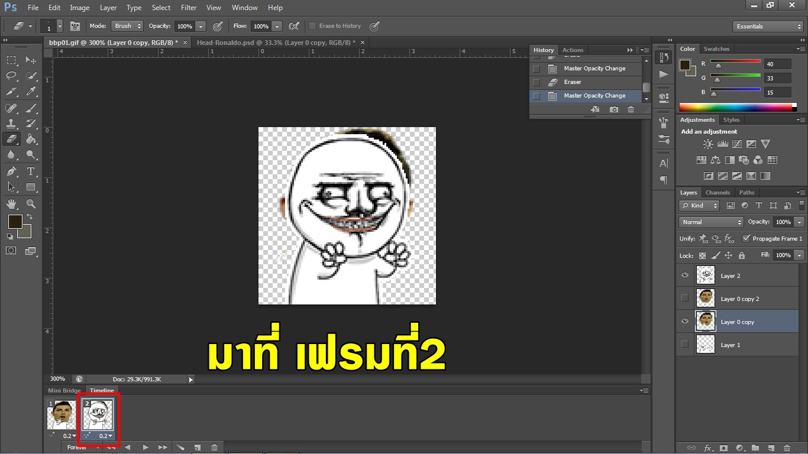
Task: Select the Eraser state in History
Action: click(586, 82)
